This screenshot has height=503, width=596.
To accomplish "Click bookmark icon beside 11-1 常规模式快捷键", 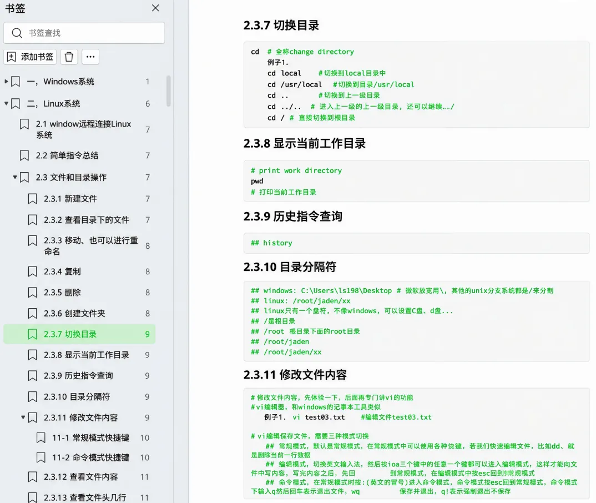I will pyautogui.click(x=41, y=437).
